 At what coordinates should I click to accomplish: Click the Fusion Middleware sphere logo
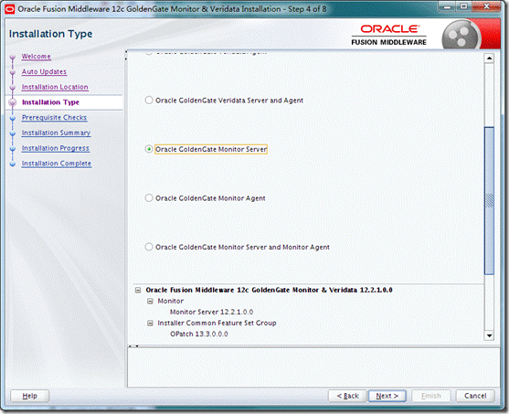[460, 35]
